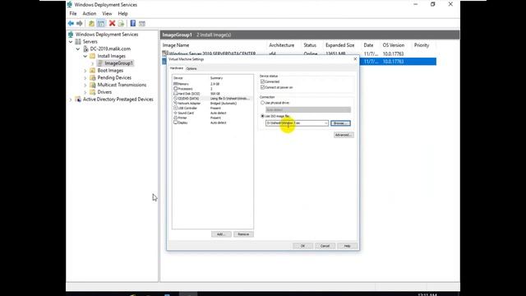
Task: Expand the Multicast Transmissions tree node
Action: (x=85, y=85)
